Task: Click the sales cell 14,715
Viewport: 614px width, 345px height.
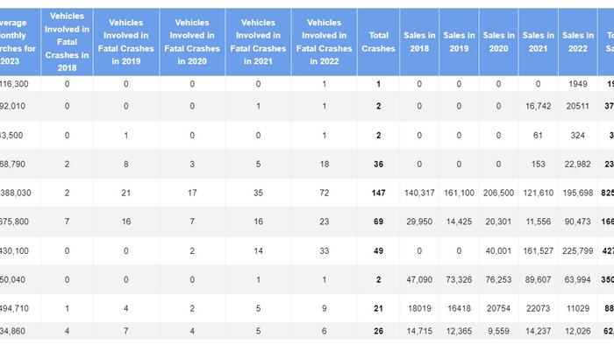Action: [419, 331]
